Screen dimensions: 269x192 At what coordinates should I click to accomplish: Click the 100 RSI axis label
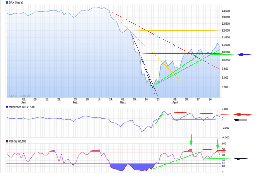pos(224,144)
